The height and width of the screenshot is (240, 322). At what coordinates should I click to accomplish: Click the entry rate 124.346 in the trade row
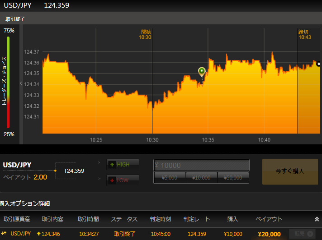pyautogui.click(x=51, y=234)
